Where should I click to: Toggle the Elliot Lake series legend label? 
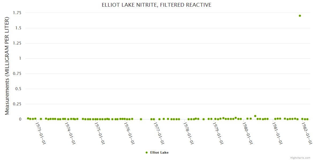159,153
